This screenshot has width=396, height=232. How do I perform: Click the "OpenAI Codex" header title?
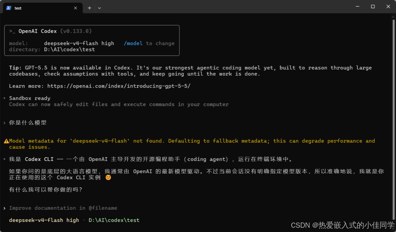(x=38, y=31)
